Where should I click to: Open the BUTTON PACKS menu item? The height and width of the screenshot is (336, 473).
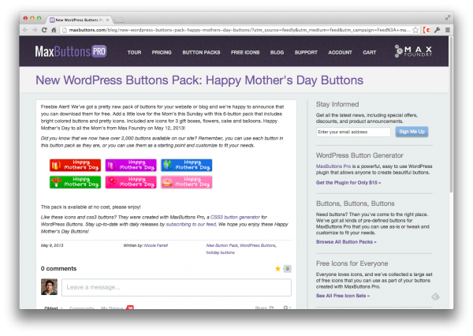201,53
